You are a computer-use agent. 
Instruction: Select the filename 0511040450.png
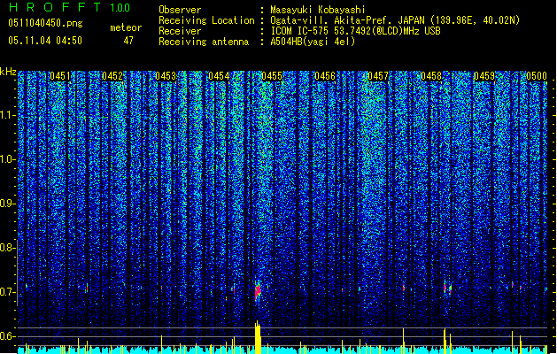pyautogui.click(x=45, y=24)
